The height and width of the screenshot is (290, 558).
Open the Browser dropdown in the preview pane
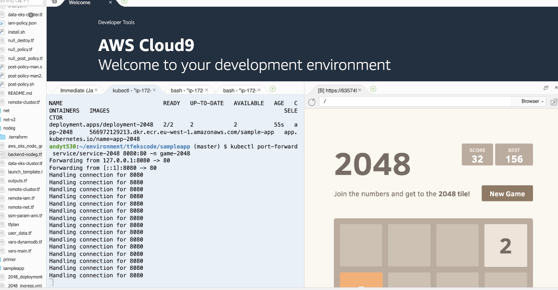[x=530, y=101]
